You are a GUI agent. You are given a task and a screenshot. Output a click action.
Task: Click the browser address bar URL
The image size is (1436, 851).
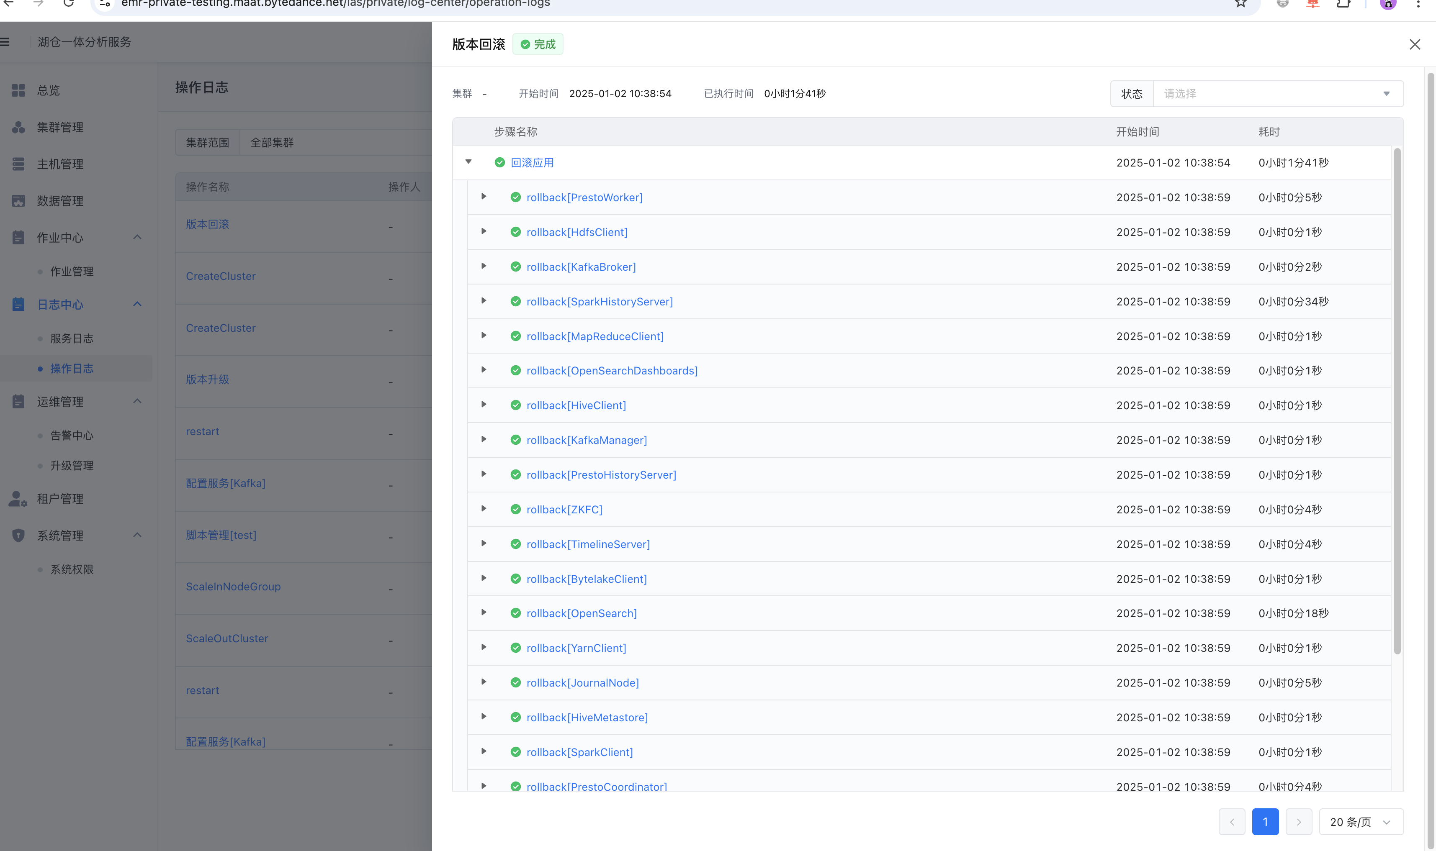336,3
